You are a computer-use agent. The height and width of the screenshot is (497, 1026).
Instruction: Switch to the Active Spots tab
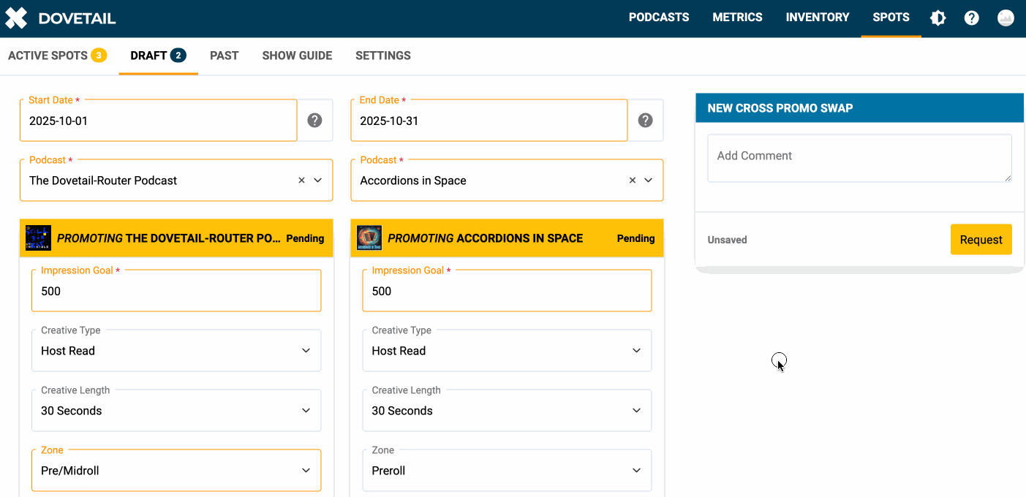(57, 56)
